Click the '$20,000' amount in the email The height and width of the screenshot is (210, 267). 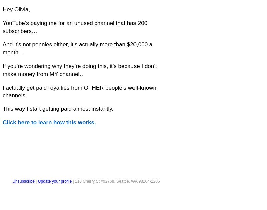(137, 45)
